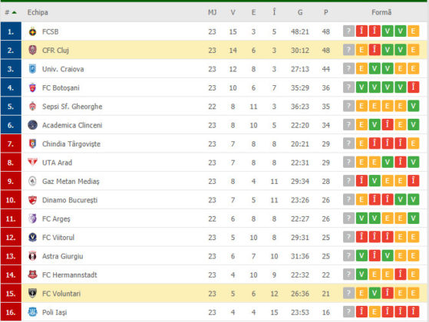Click the Dinamo București club logo
Viewport: 429px width, 322px height.
coord(32,200)
